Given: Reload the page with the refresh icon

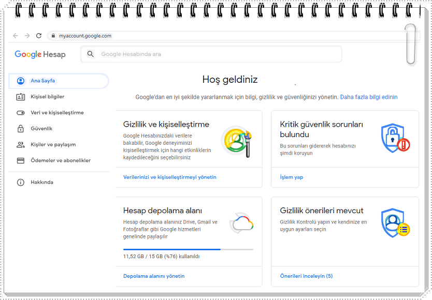Looking at the screenshot, I should tap(39, 36).
